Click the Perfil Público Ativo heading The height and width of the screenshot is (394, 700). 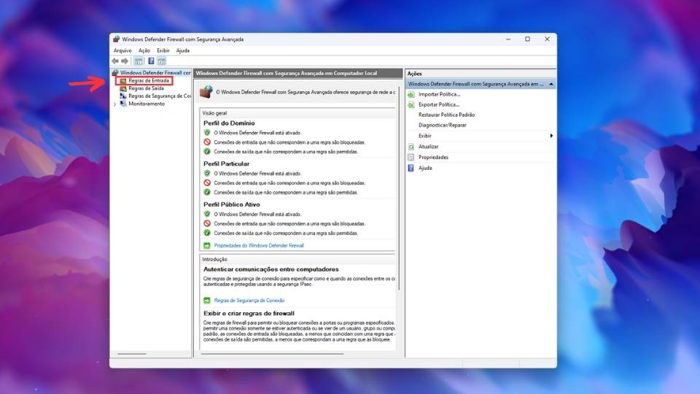coord(232,204)
